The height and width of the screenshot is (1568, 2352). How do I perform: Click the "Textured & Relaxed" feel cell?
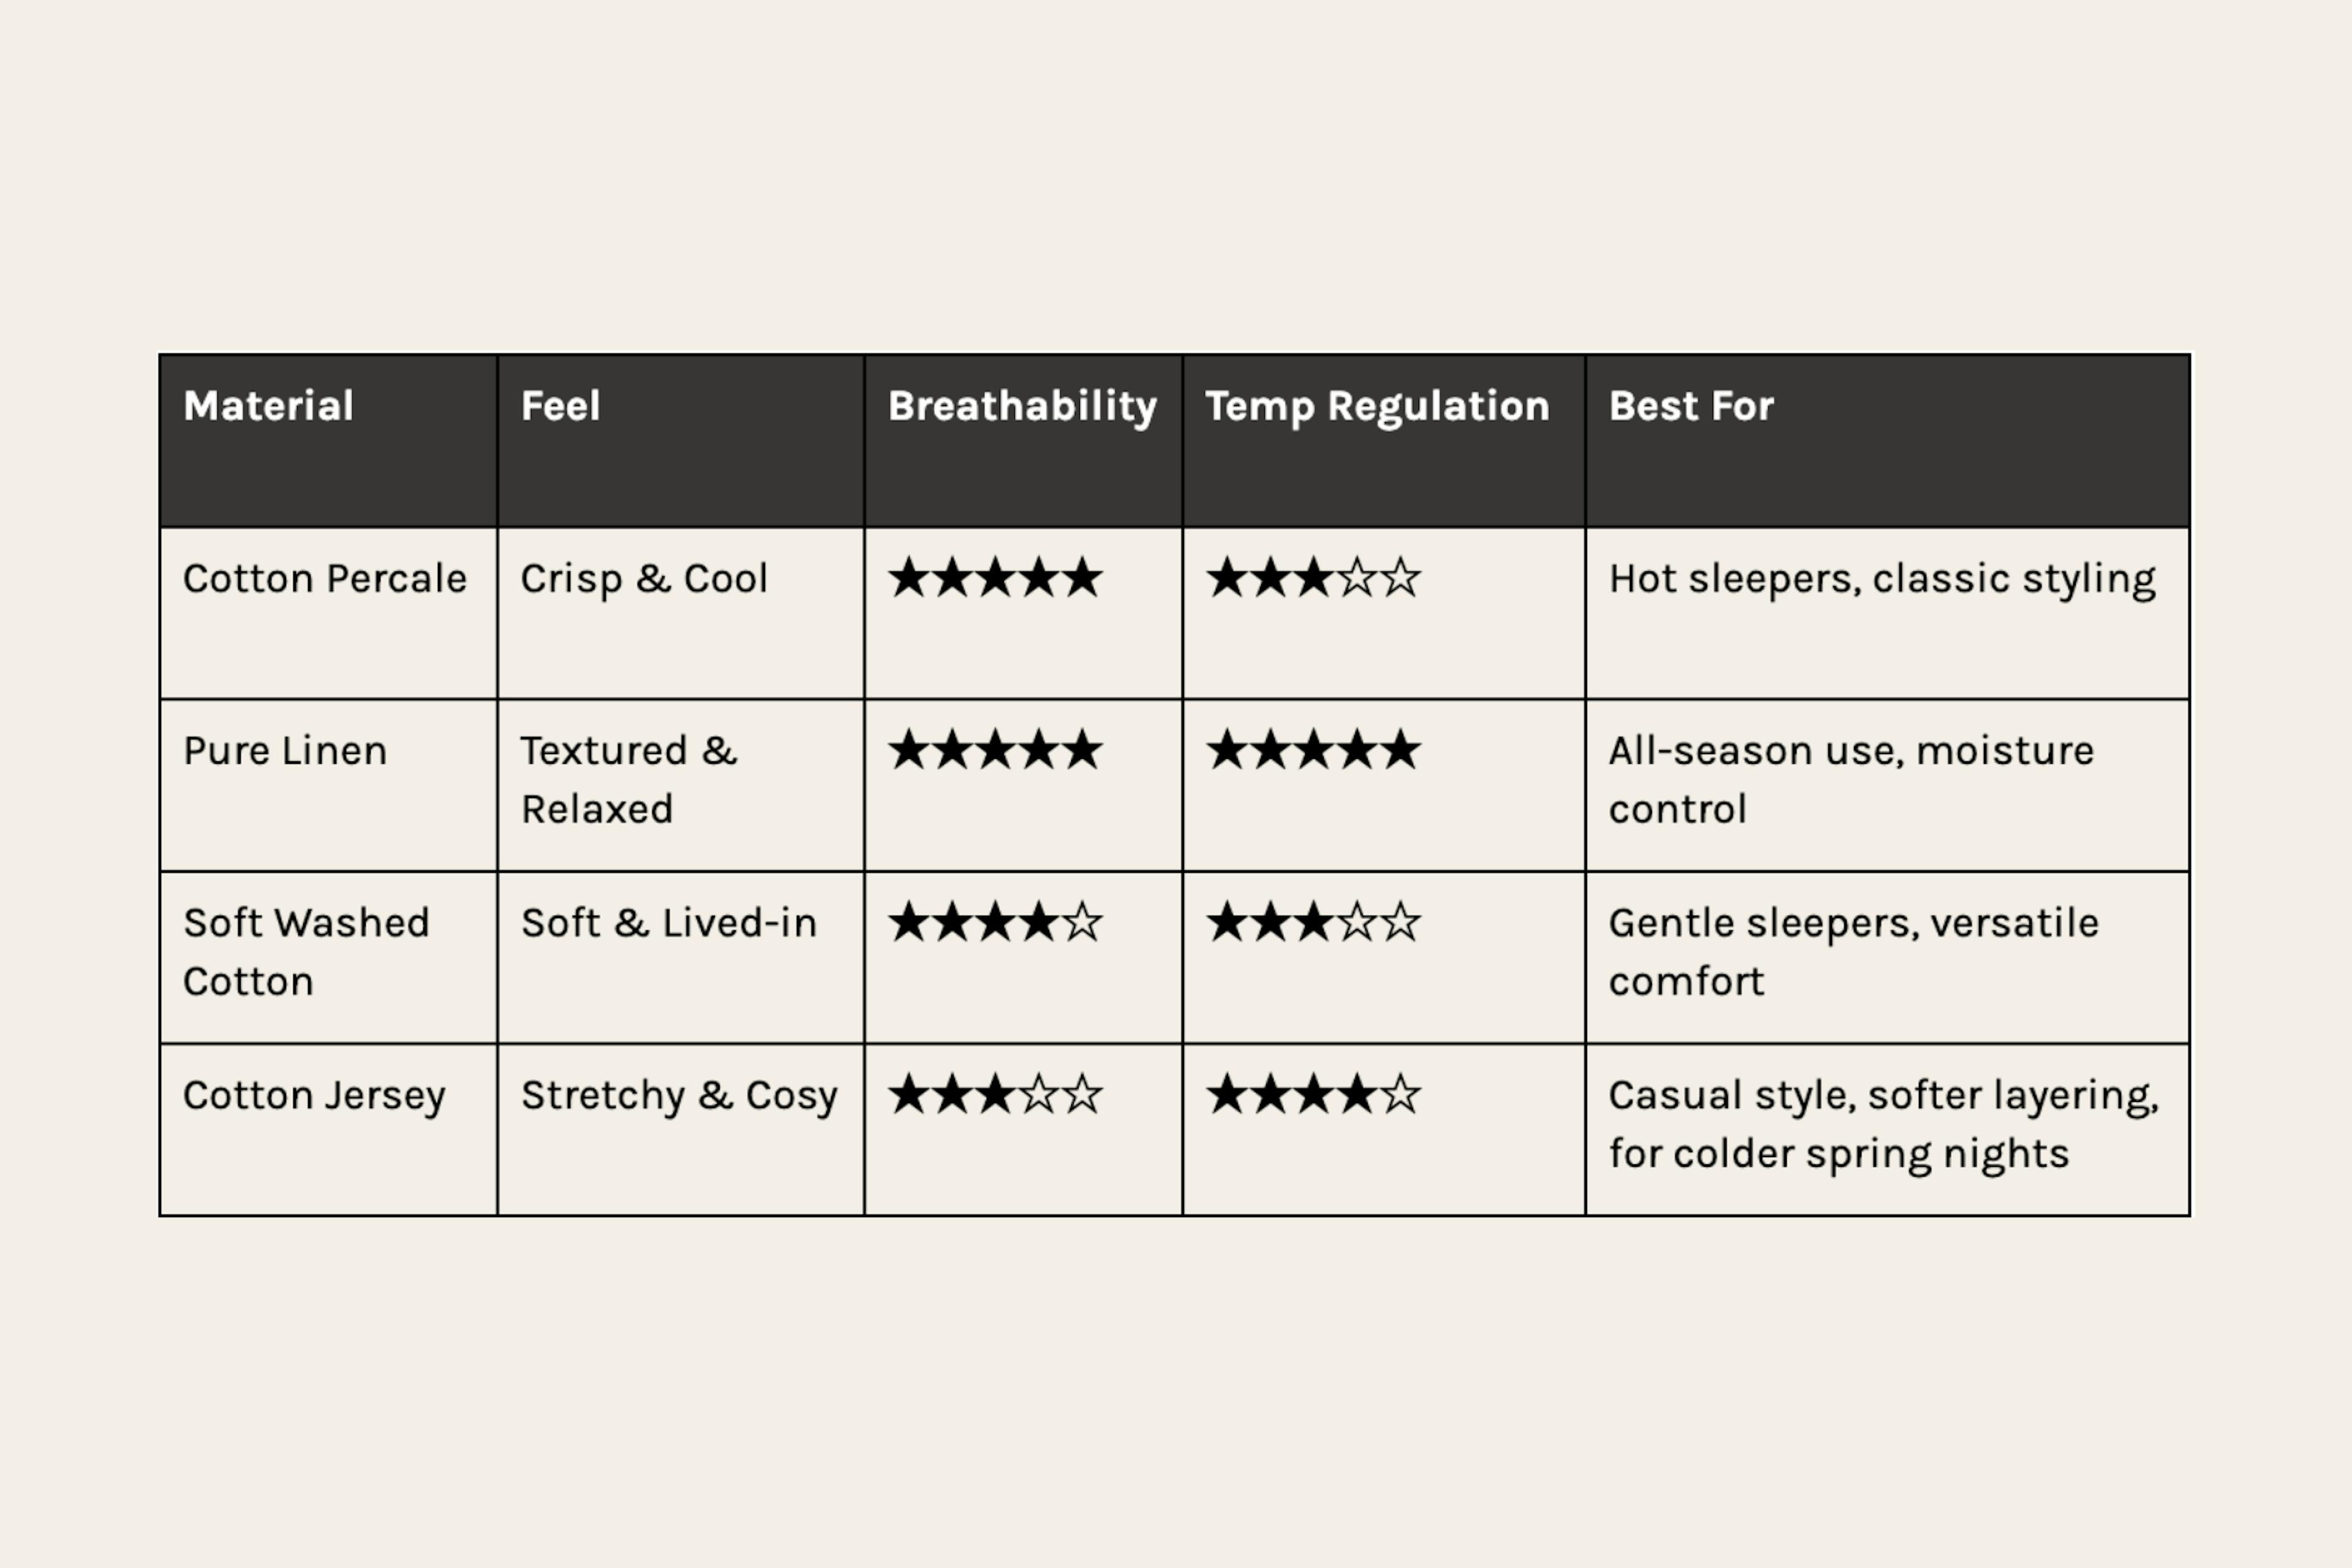(x=628, y=780)
